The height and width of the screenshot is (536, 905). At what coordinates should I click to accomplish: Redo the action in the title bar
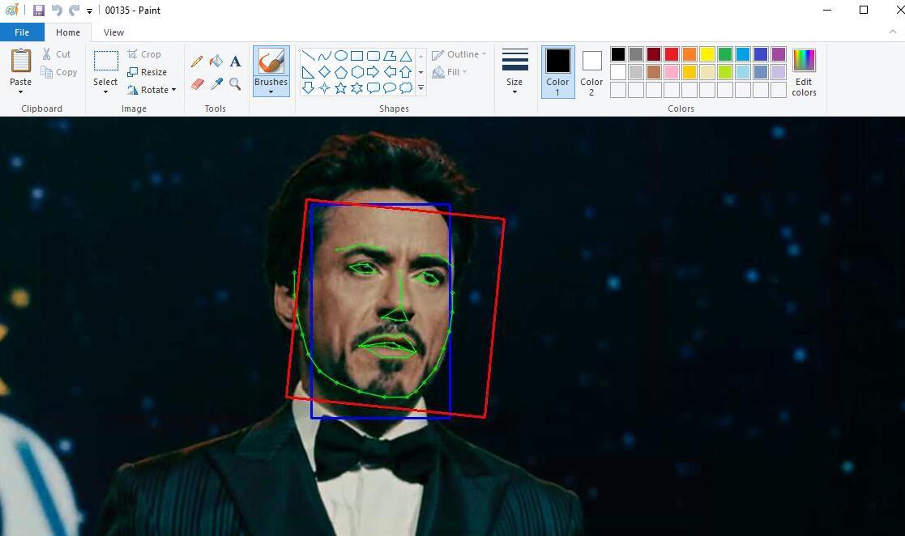click(x=74, y=11)
